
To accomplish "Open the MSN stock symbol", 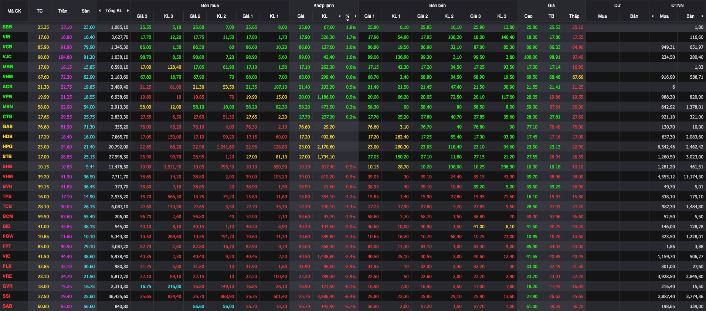I will click(x=8, y=107).
